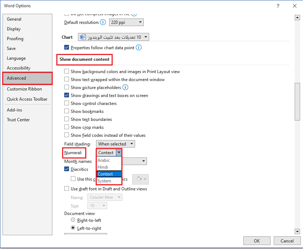Click the Cancel button
303x249 pixels.
click(x=287, y=241)
